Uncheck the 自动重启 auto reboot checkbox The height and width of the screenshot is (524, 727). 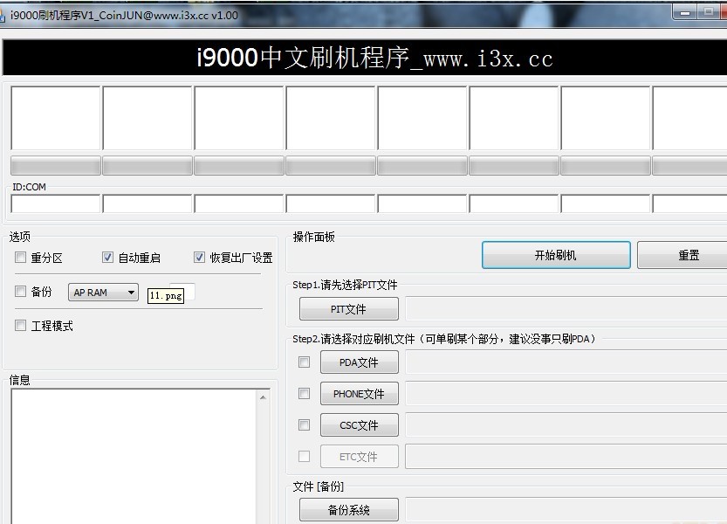click(107, 257)
